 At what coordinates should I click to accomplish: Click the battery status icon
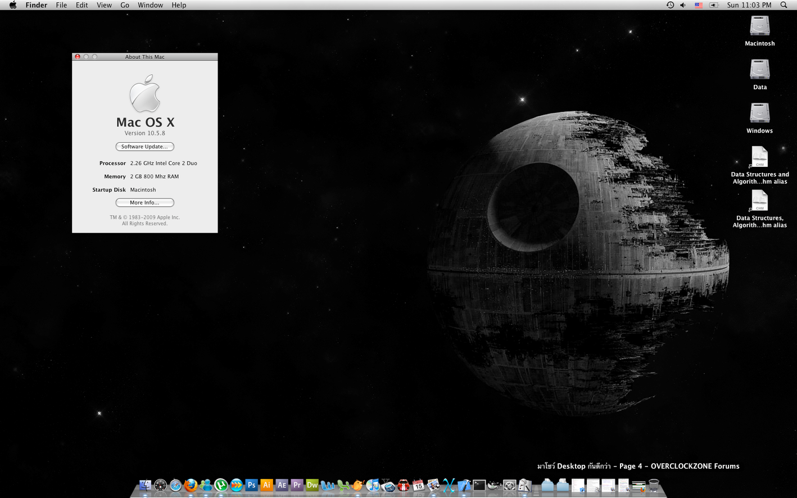click(714, 5)
